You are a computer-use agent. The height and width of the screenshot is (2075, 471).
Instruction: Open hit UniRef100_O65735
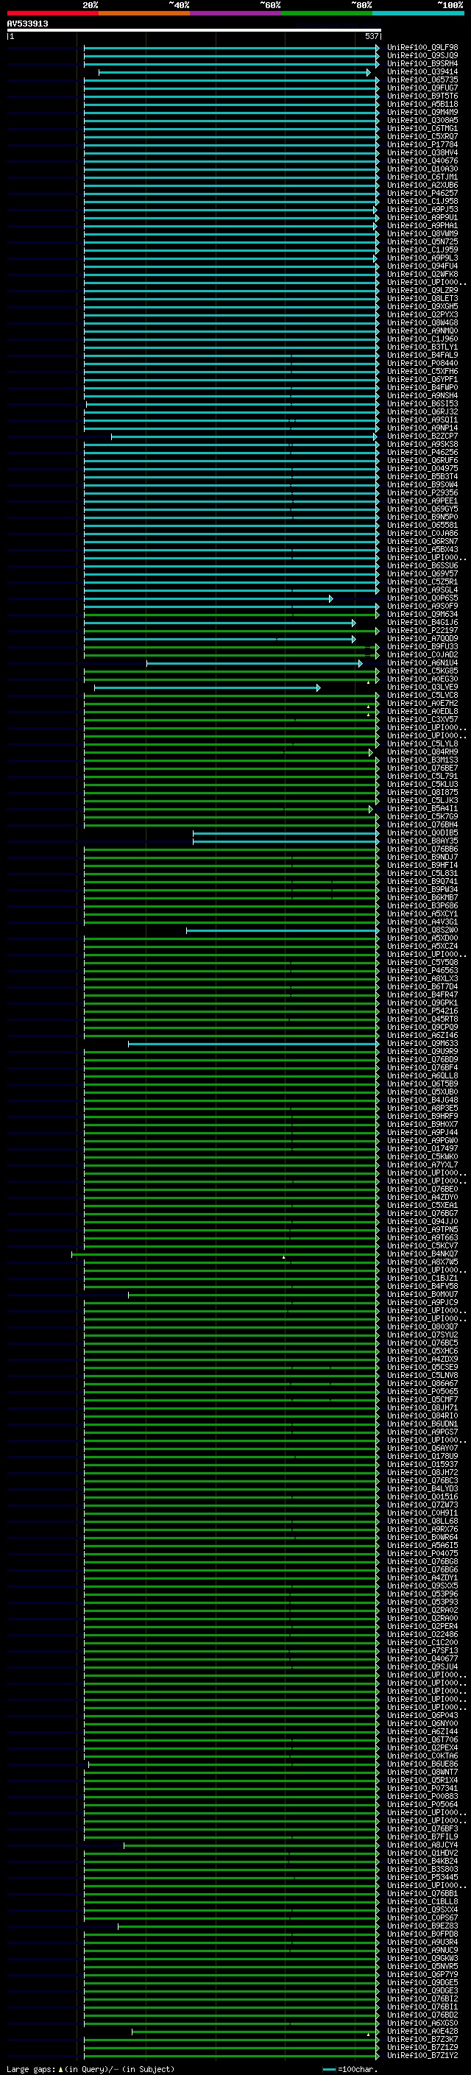[x=422, y=79]
